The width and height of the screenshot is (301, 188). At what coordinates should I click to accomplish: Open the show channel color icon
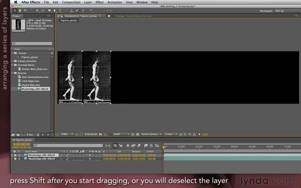(x=110, y=134)
